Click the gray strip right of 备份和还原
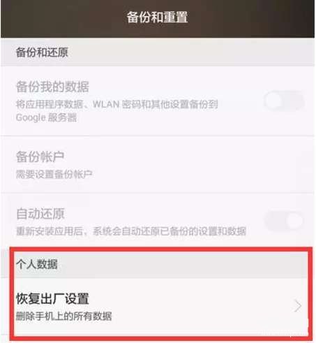 [x=190, y=52]
